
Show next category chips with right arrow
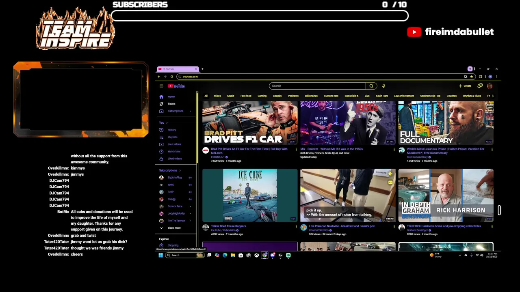492,96
